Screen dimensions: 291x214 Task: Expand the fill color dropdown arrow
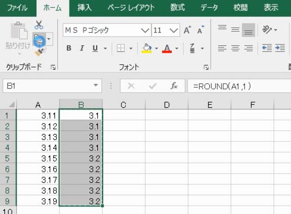[x=156, y=48]
